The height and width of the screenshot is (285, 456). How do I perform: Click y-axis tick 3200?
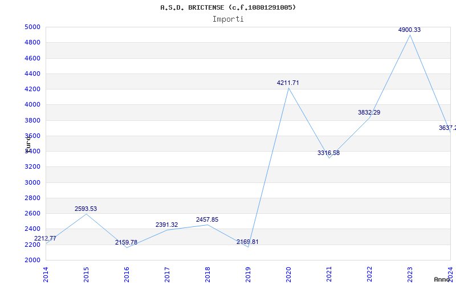[x=32, y=167]
